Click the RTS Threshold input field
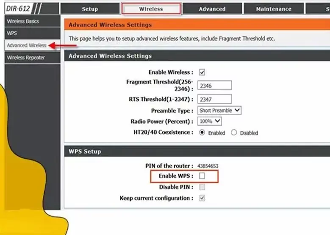This screenshot has height=235, width=330. [x=214, y=99]
